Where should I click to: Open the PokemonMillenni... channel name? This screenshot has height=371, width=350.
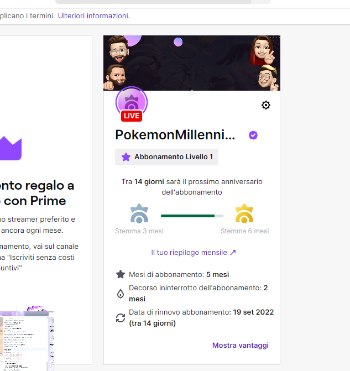pyautogui.click(x=175, y=135)
